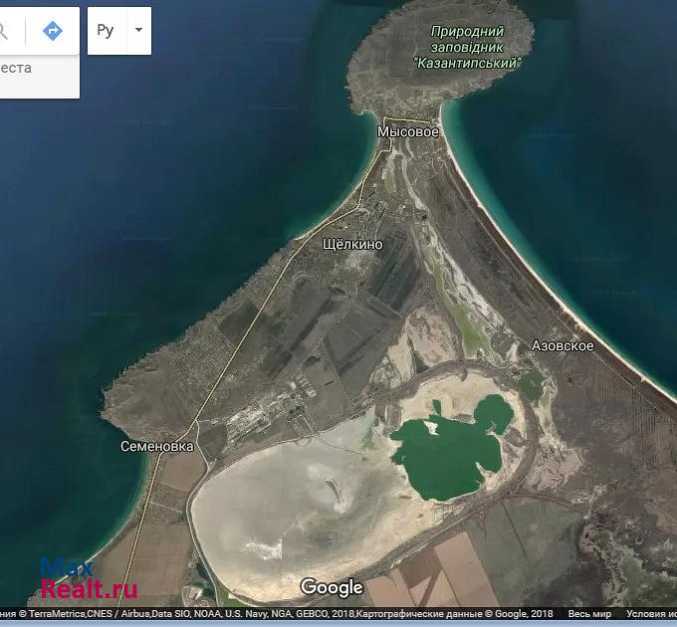Click the search magnifier icon
This screenshot has width=677, height=627.
tap(5, 31)
